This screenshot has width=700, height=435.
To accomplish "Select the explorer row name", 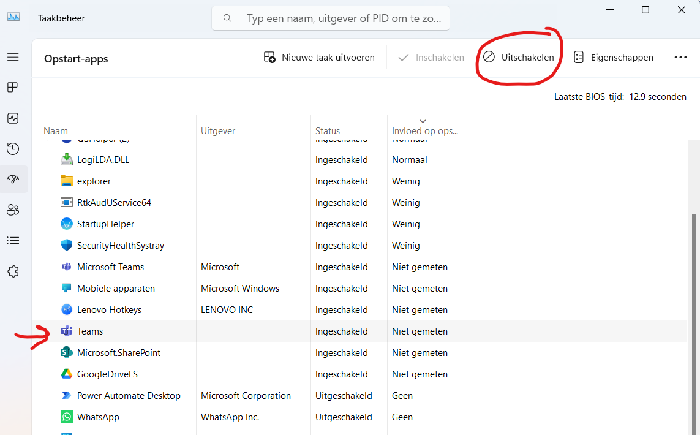I will [94, 181].
